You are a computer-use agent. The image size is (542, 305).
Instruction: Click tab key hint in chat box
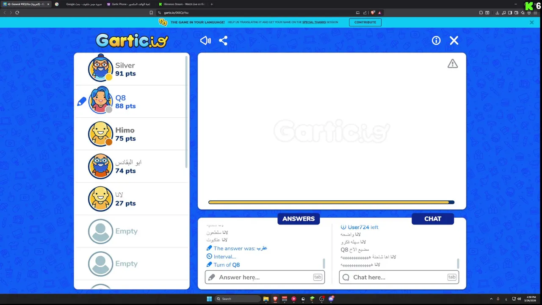(452, 277)
